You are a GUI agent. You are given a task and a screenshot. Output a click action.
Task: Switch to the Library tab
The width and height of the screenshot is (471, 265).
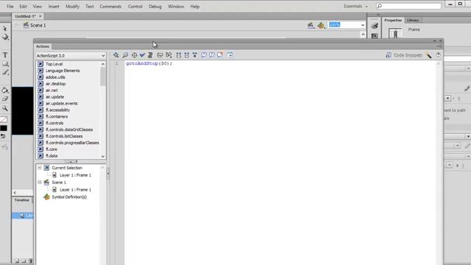[413, 20]
